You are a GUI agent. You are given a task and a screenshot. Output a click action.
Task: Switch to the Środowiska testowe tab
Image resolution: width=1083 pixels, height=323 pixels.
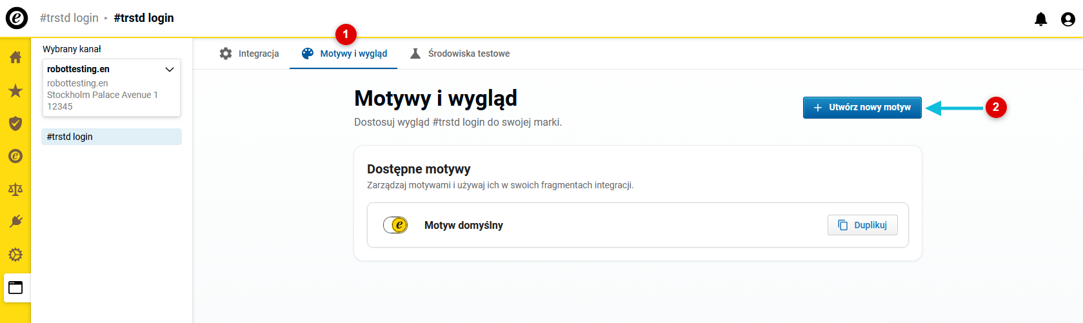pos(460,54)
